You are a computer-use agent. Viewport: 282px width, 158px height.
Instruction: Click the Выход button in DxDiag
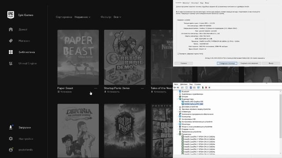(271, 63)
